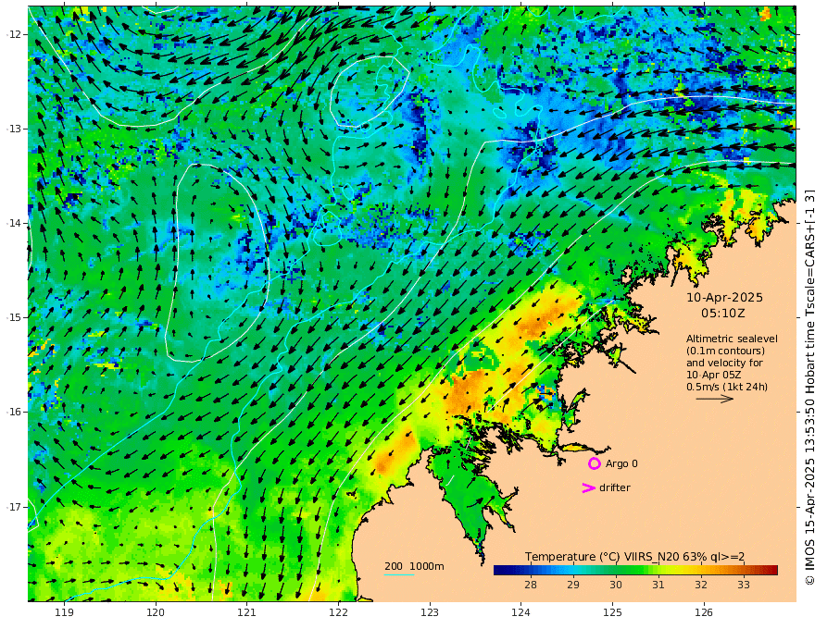Screen dimensions: 815x629
Task: Click the -14 latitude axis label
Action: coord(14,223)
